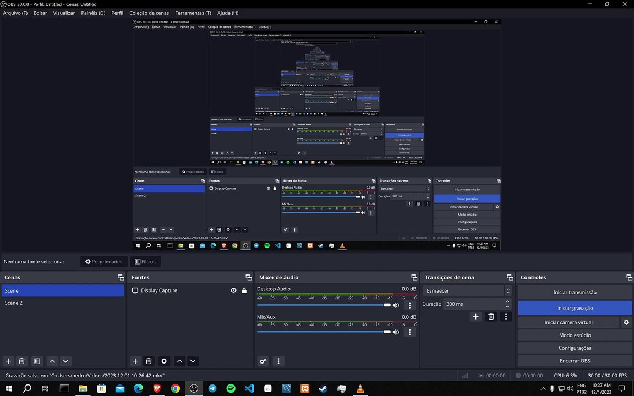Undock the Fontes panel
Viewport: 634px width, 396px height.
click(x=248, y=277)
